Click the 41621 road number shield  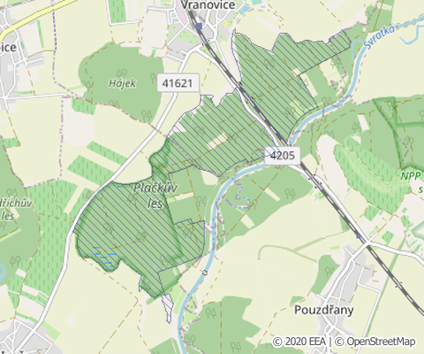tap(178, 83)
